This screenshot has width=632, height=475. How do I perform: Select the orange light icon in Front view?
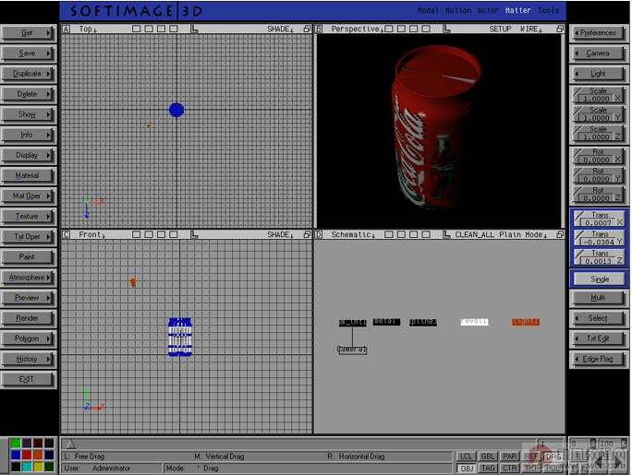pos(133,282)
